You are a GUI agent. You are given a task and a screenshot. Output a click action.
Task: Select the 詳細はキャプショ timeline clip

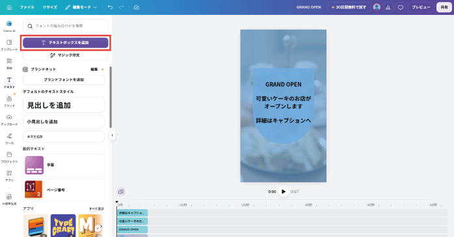click(x=132, y=213)
